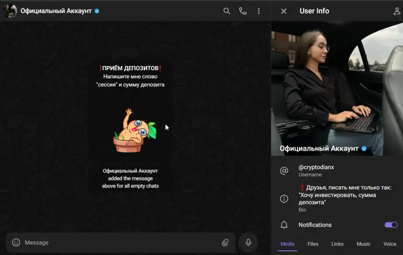Click the verified badge beside header title
The height and width of the screenshot is (255, 403).
[x=97, y=11]
